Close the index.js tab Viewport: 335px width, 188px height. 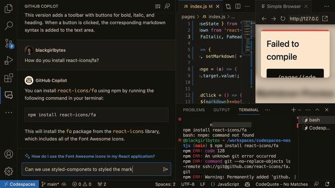pyautogui.click(x=218, y=6)
